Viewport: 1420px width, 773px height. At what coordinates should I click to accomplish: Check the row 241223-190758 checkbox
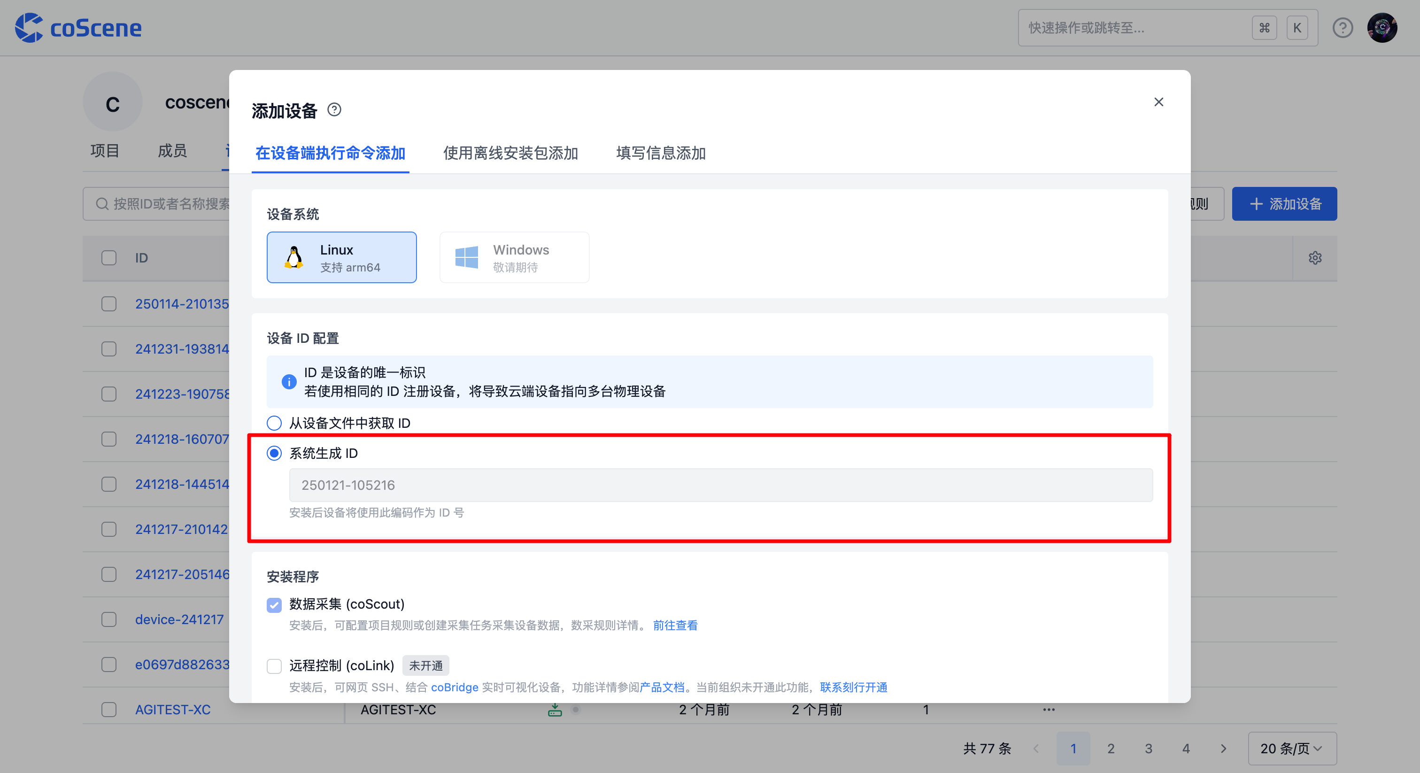point(109,394)
